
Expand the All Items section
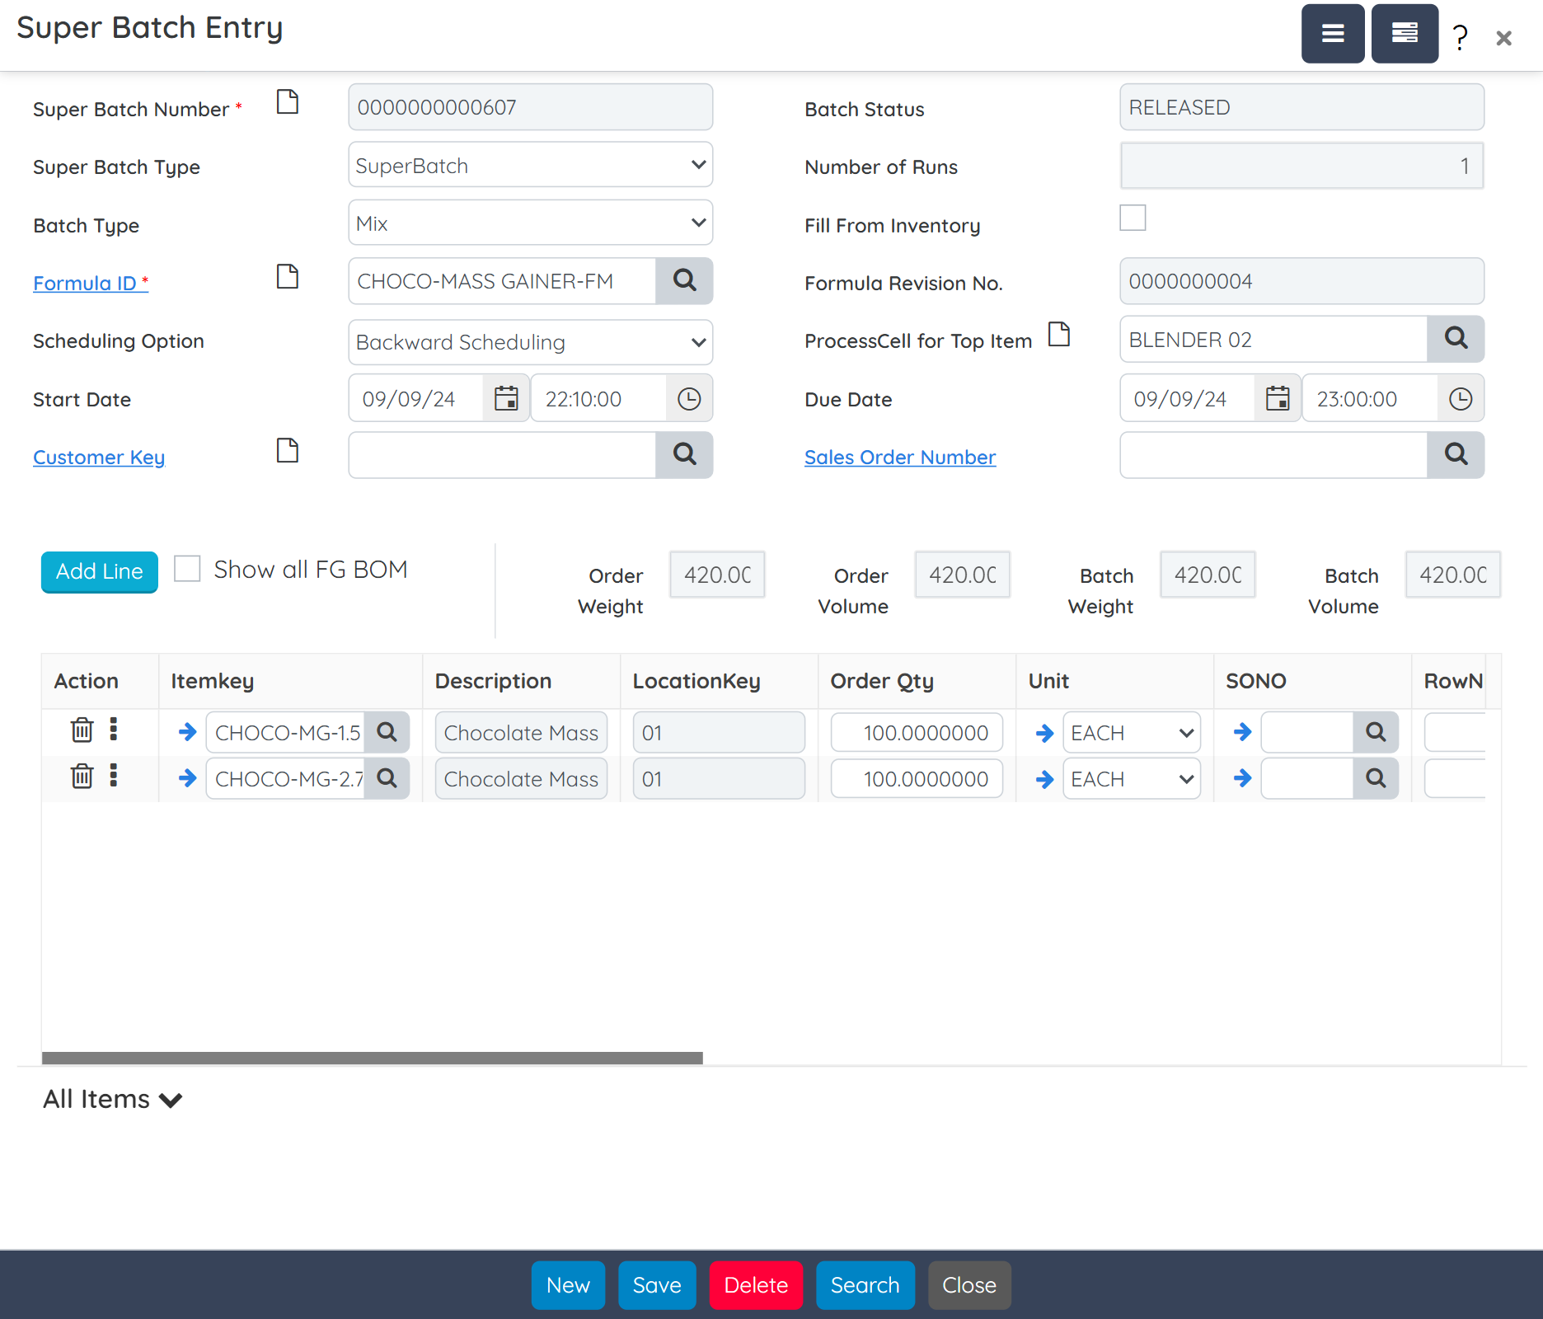click(113, 1099)
